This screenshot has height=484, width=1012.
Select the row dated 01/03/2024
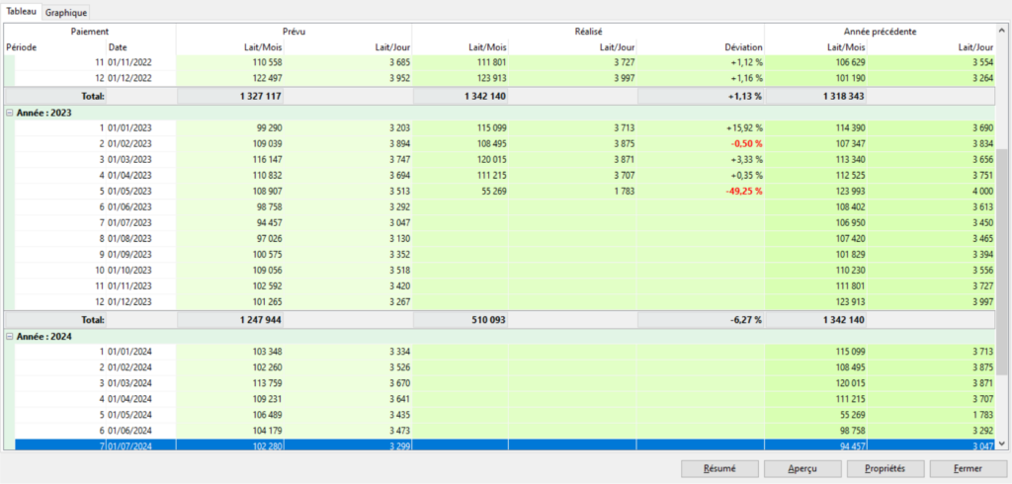[499, 383]
